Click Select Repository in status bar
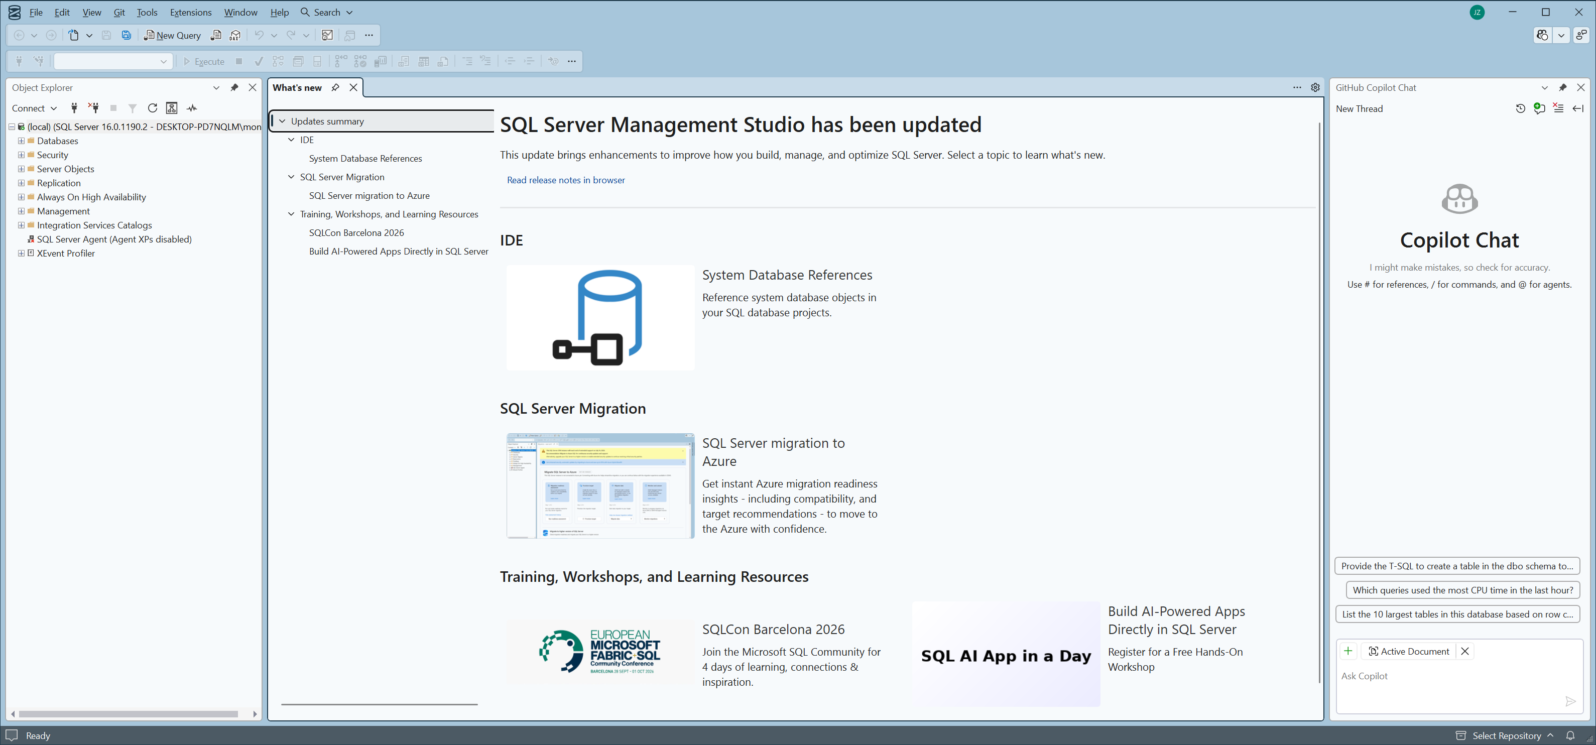The height and width of the screenshot is (745, 1596). pos(1506,735)
